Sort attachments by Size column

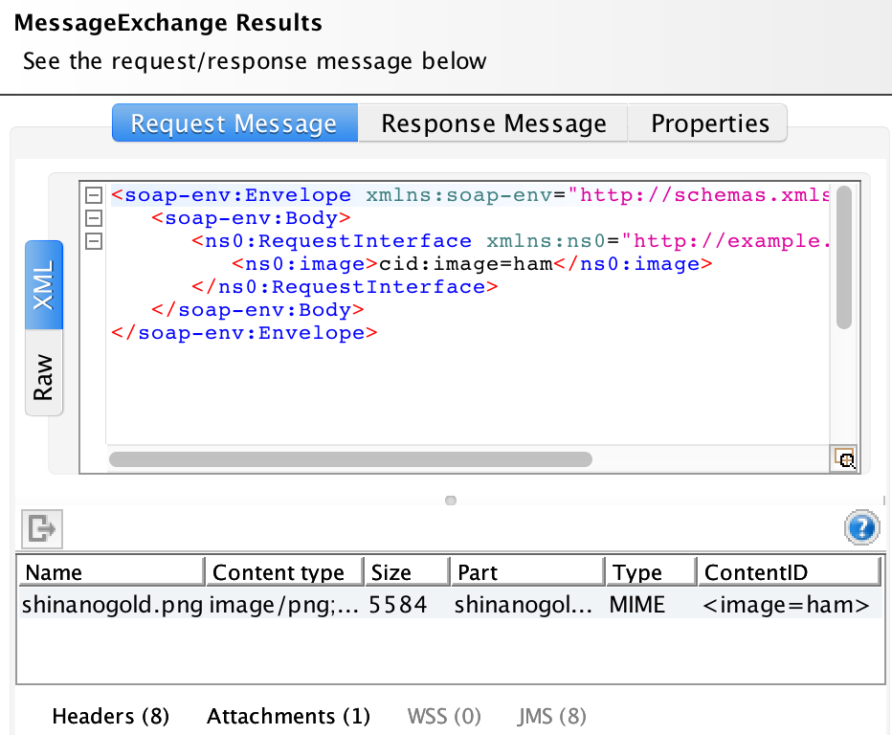407,571
